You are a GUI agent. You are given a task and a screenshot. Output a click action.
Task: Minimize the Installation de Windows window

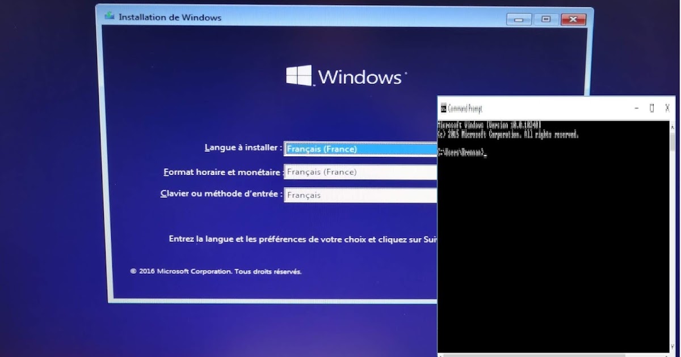tap(519, 19)
